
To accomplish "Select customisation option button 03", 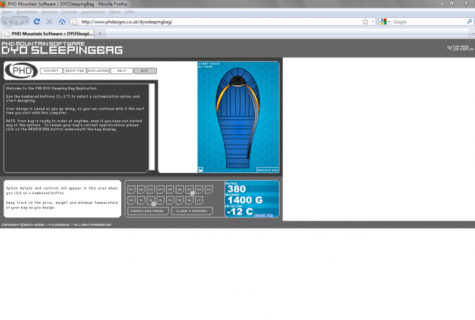I will 151,190.
